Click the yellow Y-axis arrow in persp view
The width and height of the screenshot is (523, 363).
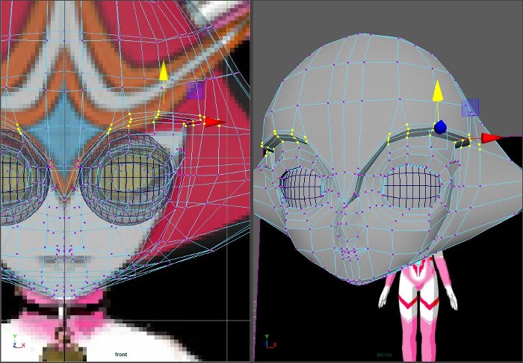point(438,91)
